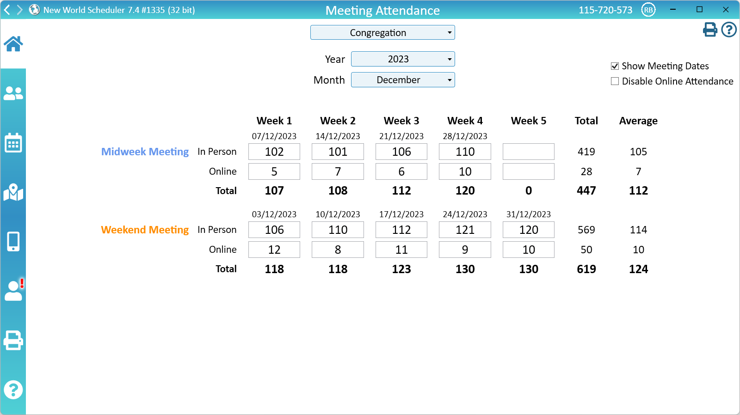Open the Persons sidebar icon
This screenshot has width=740, height=415.
[13, 93]
